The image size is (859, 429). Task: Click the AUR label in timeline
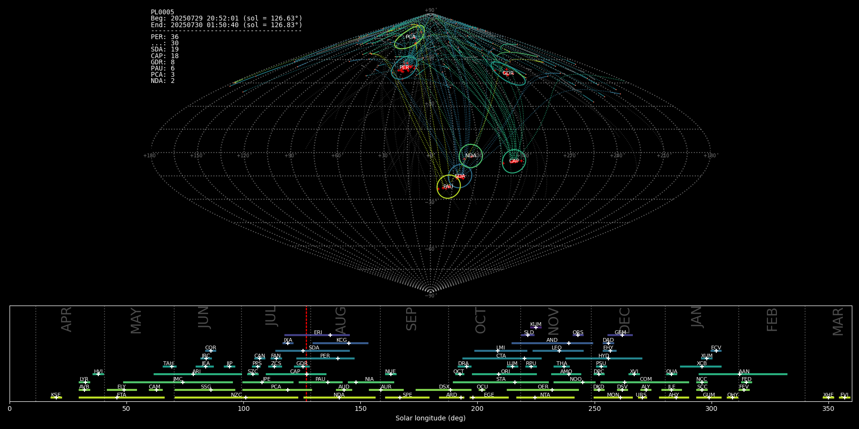(x=386, y=387)
